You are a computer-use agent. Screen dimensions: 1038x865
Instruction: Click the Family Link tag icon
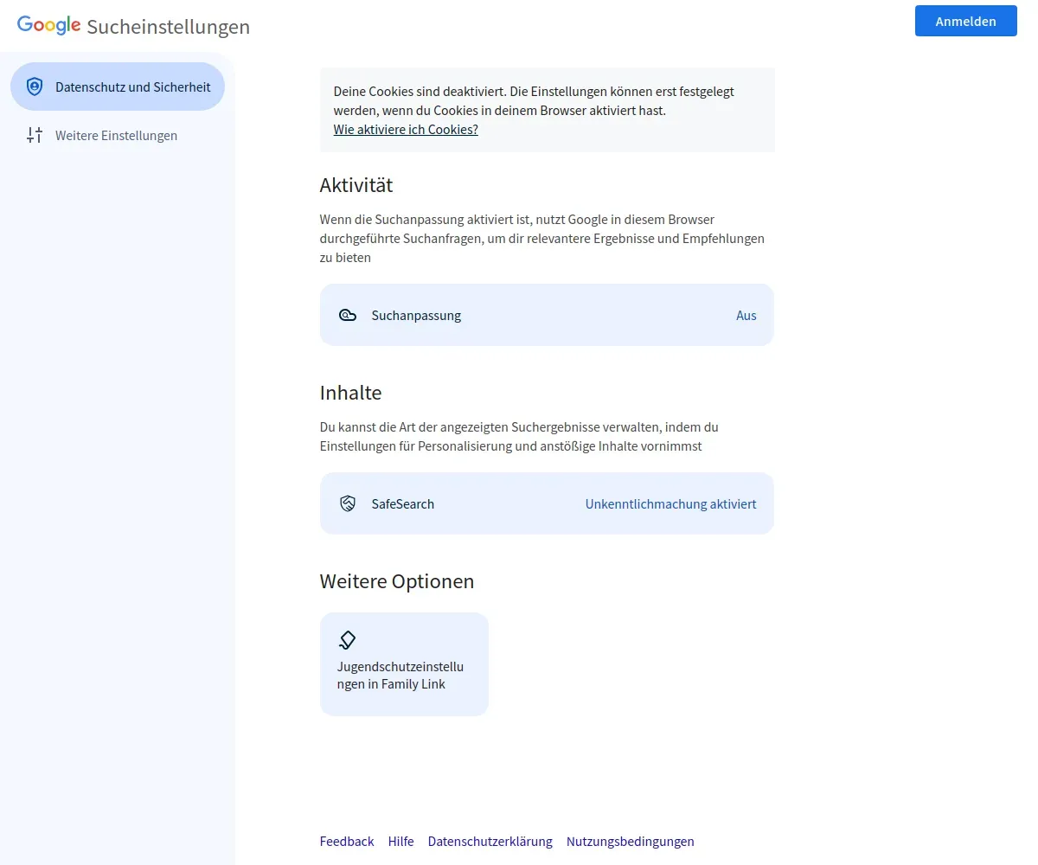point(347,640)
